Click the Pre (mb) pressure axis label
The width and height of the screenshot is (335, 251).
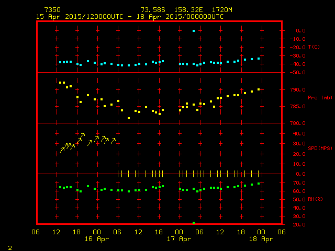coord(316,98)
